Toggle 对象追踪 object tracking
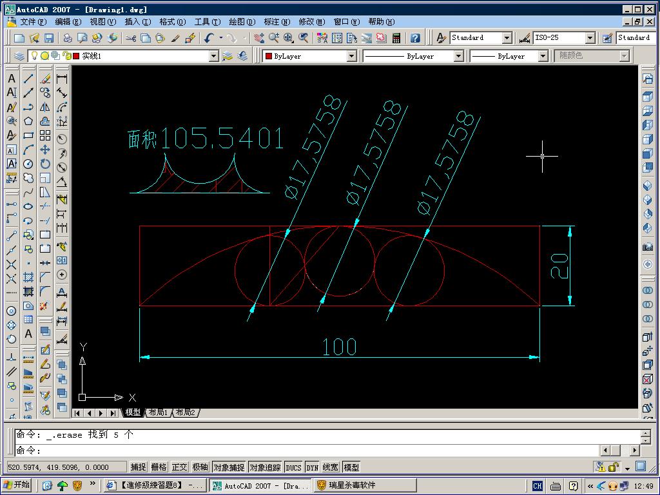The height and width of the screenshot is (495, 660). pyautogui.click(x=265, y=467)
